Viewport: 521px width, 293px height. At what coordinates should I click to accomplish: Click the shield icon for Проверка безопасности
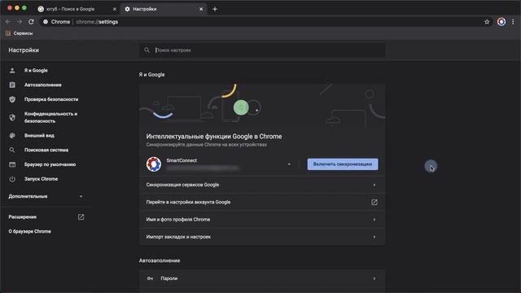pyautogui.click(x=12, y=99)
